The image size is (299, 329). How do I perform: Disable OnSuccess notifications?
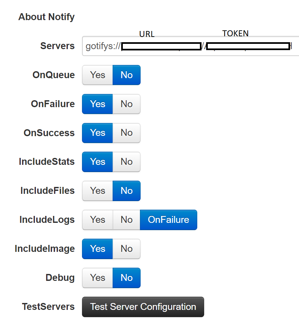126,133
